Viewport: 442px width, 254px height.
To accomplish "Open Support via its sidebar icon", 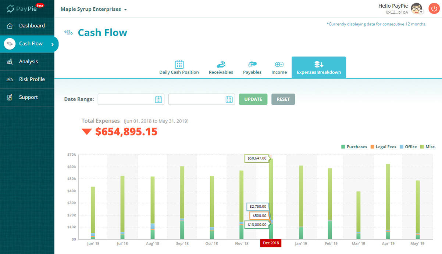I will [9, 97].
